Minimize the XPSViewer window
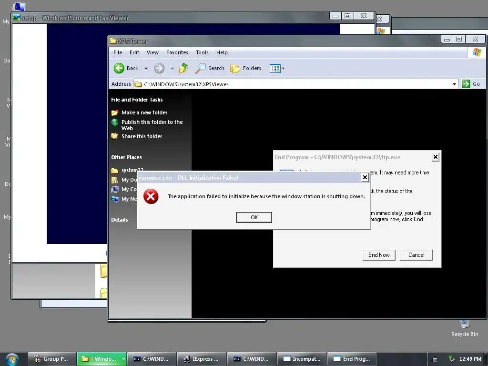 [x=447, y=39]
